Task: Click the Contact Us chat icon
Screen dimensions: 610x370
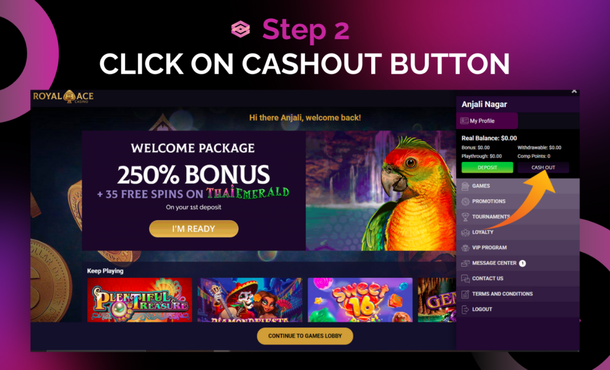Action: 465,278
